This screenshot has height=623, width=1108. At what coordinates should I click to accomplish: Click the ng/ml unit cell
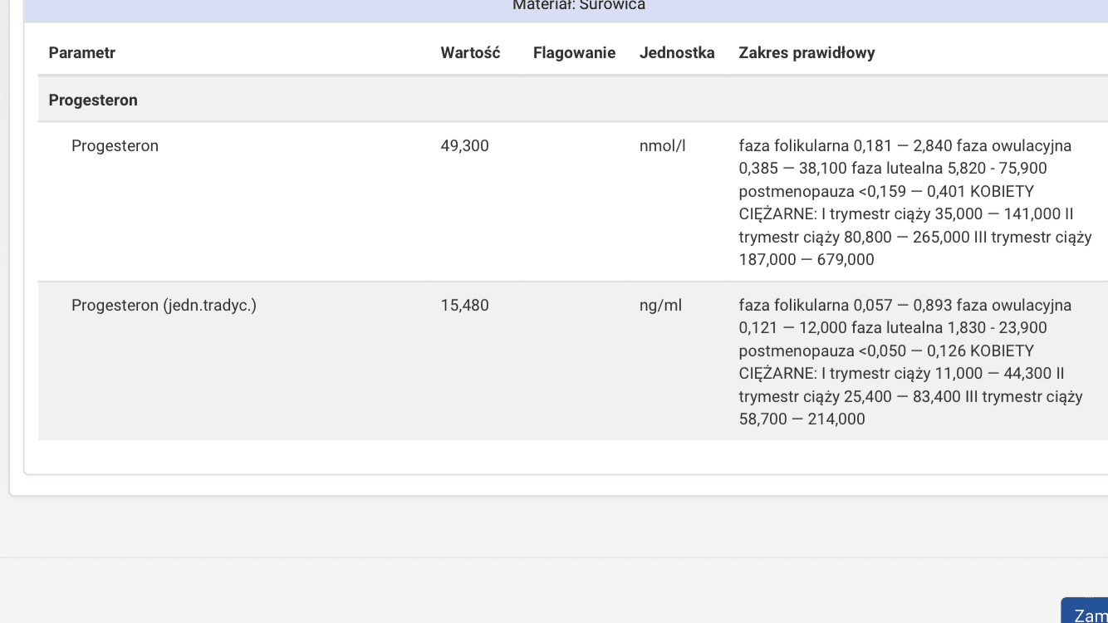tap(660, 306)
